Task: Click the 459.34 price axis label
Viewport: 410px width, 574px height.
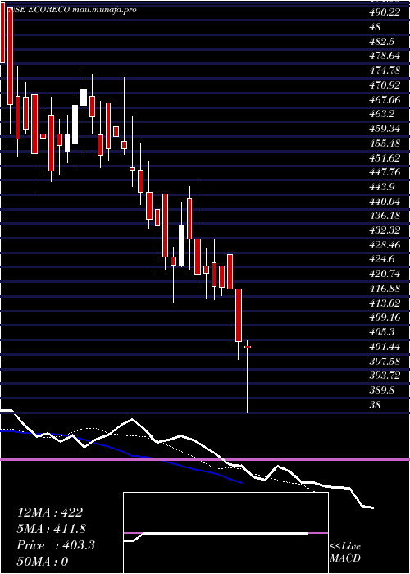Action: coord(385,129)
